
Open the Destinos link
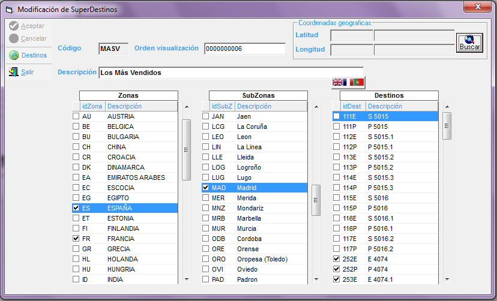[x=34, y=55]
